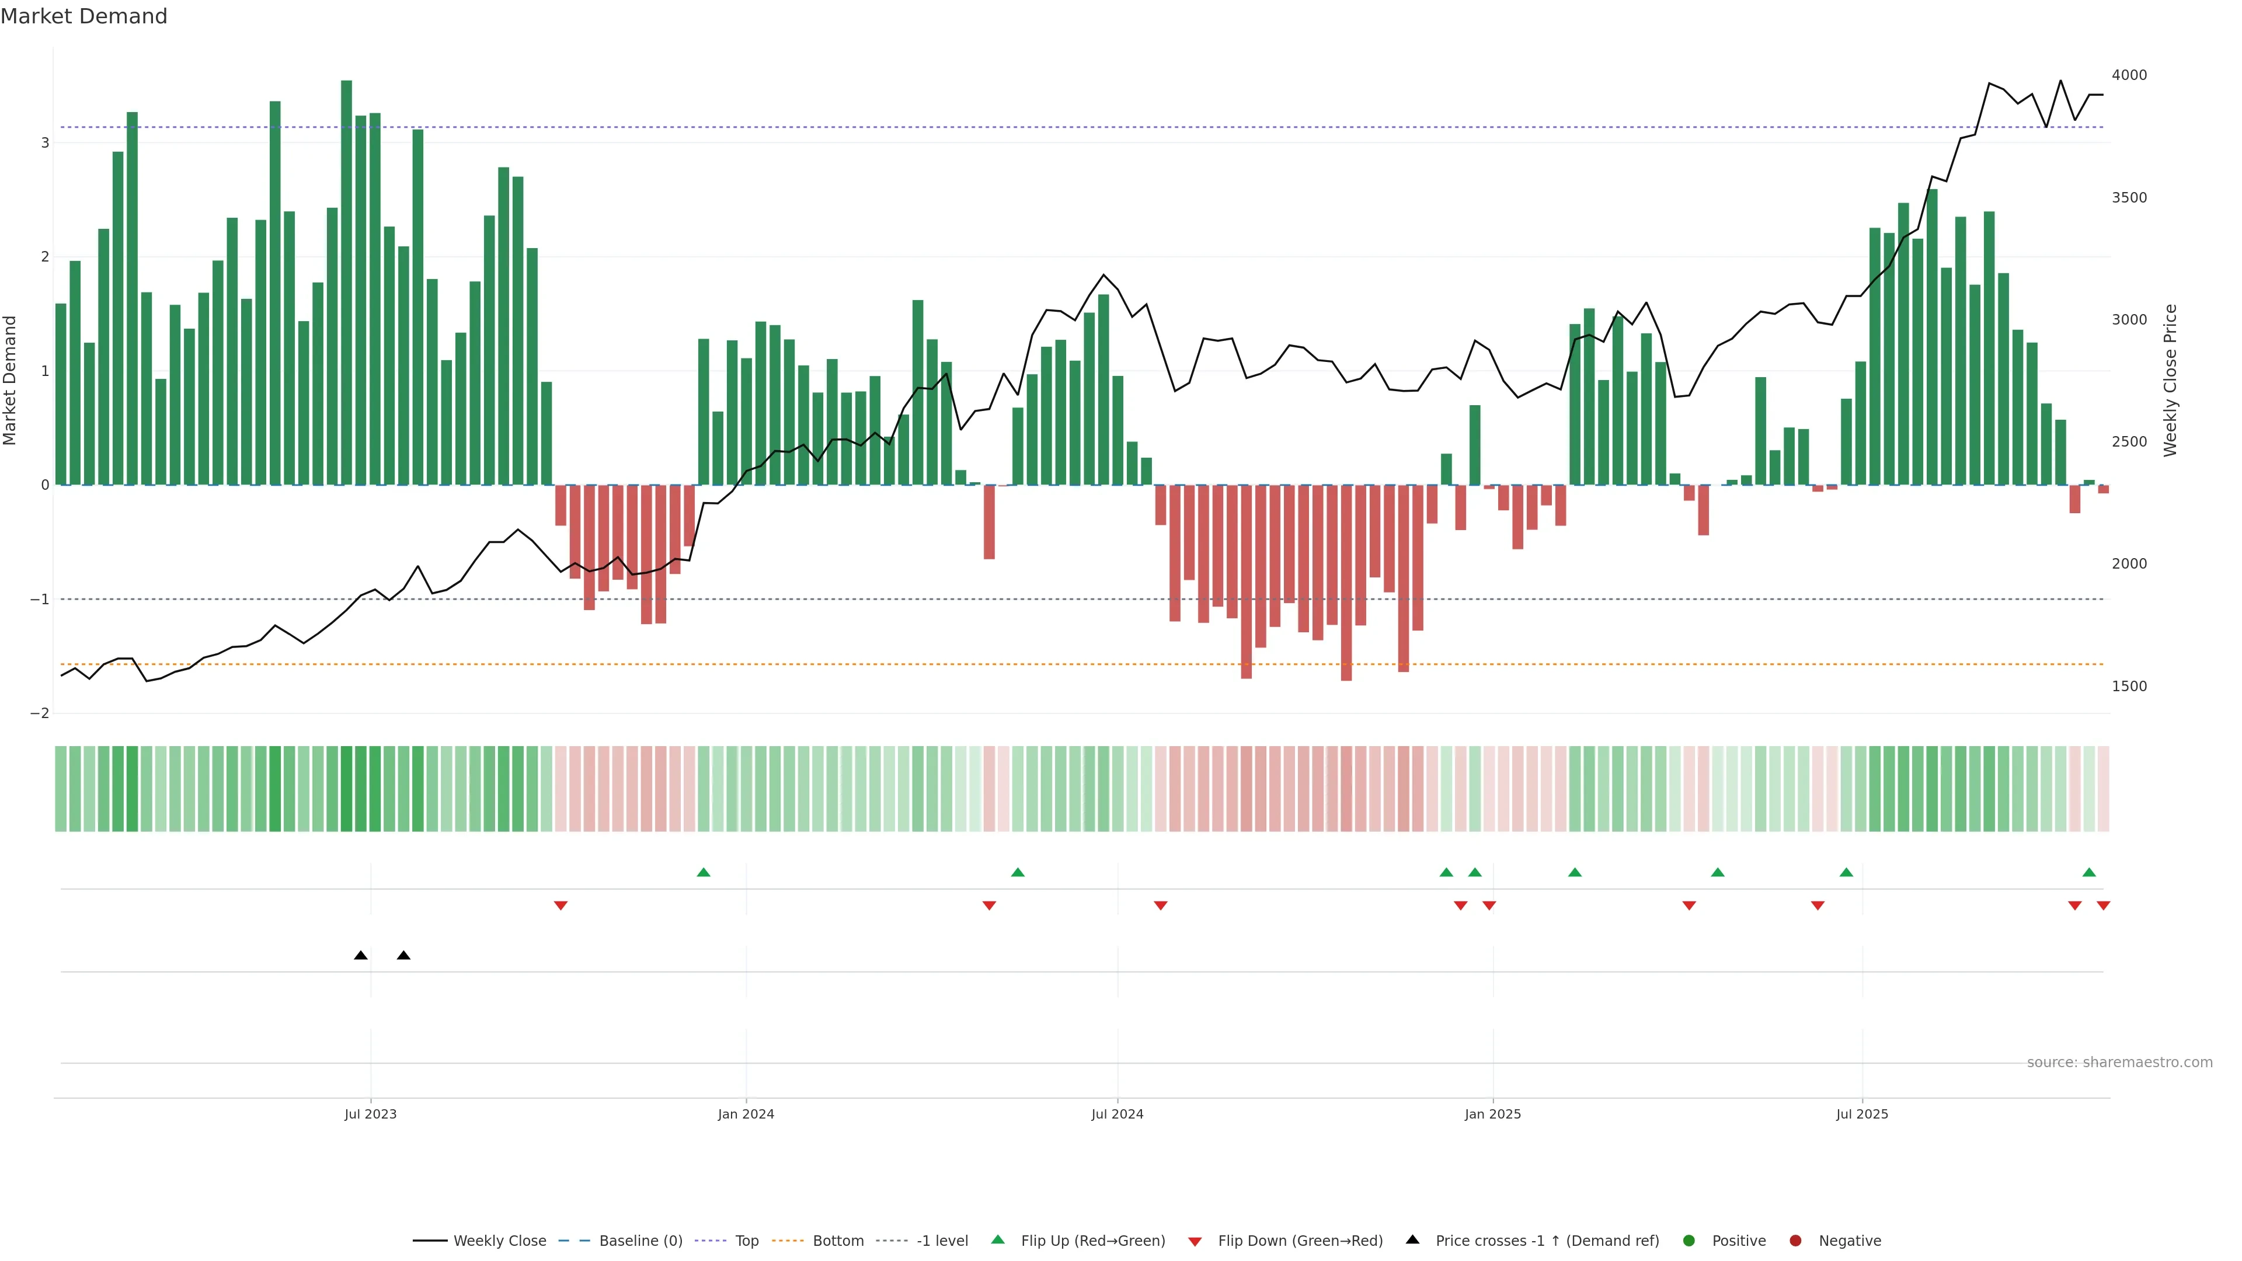The height and width of the screenshot is (1261, 2242).
Task: Click the green Flip Up triangle legend icon
Action: [997, 1239]
